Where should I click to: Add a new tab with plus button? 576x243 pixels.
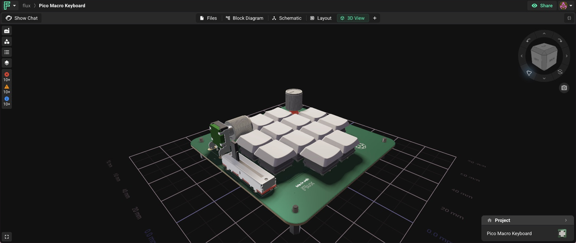[x=375, y=18]
